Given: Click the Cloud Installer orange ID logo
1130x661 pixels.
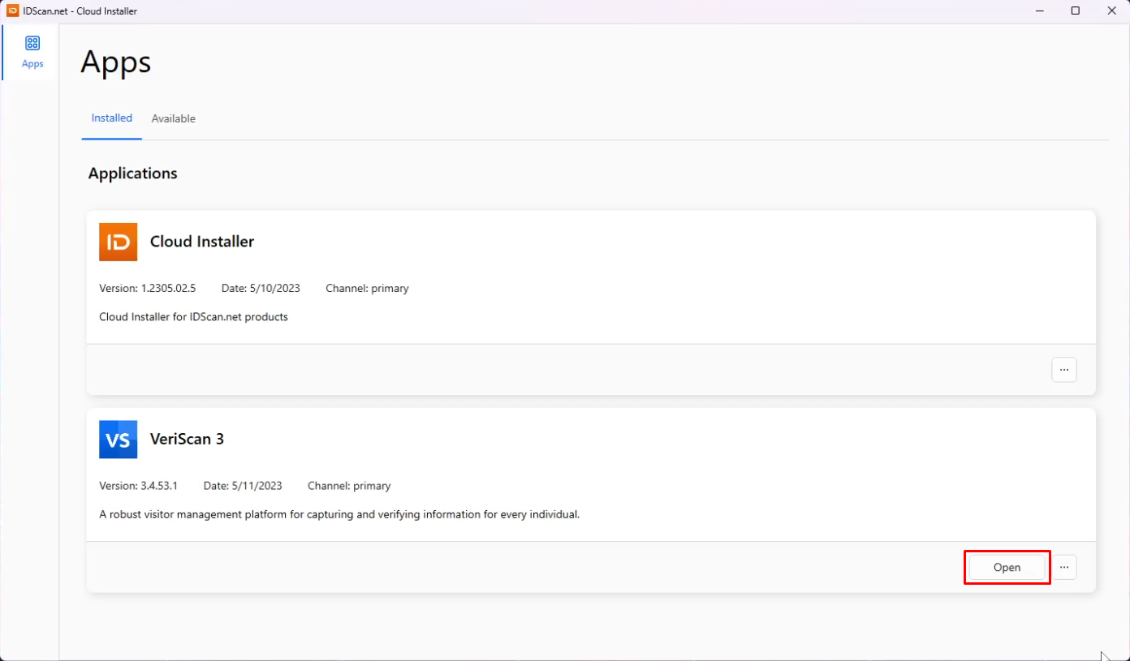Looking at the screenshot, I should tap(118, 242).
